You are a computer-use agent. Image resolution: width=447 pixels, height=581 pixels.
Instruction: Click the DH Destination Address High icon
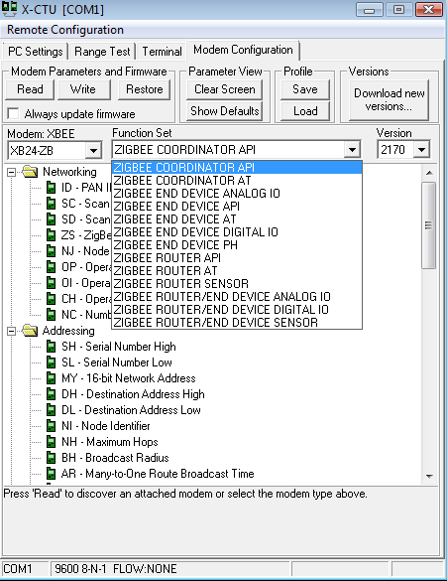51,394
